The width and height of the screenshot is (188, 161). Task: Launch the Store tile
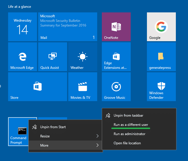[38, 87]
